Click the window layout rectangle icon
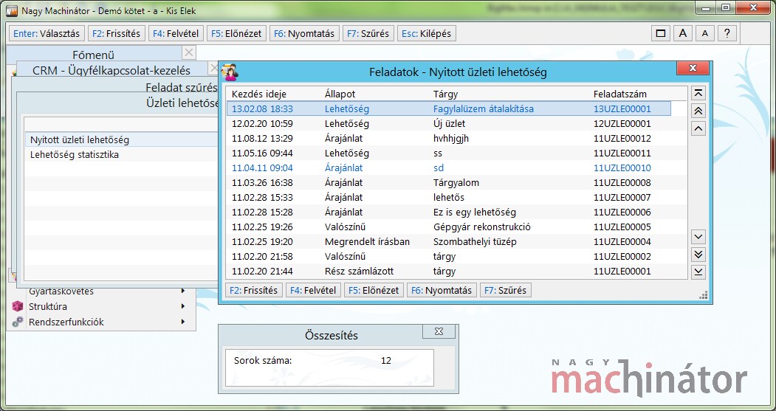This screenshot has height=411, width=776. pos(660,34)
